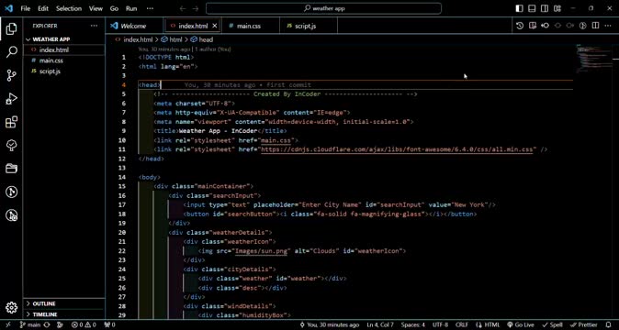Open the bottom circular icon view in the activity bar
The height and width of the screenshot is (330, 619).
click(x=11, y=215)
